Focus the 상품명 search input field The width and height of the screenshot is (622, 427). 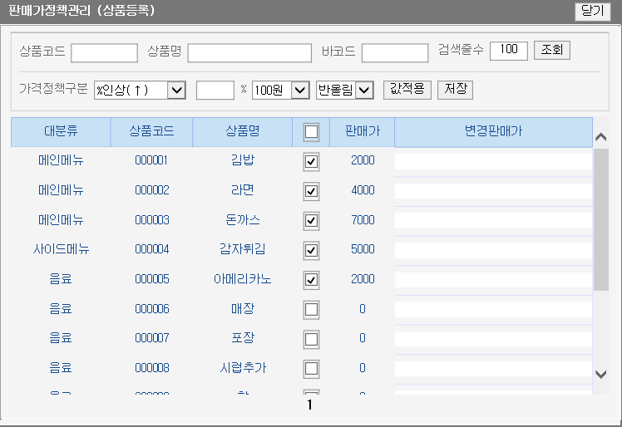tap(249, 52)
